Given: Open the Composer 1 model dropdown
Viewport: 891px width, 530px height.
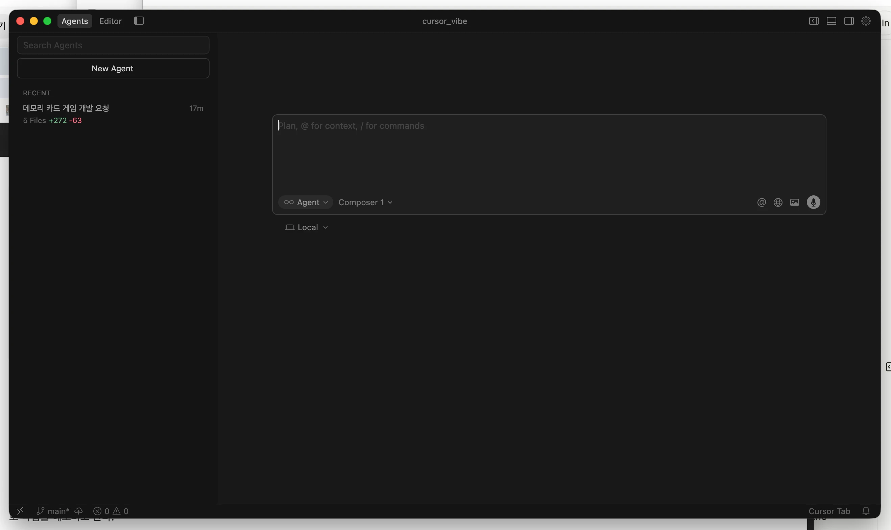Looking at the screenshot, I should (x=365, y=202).
